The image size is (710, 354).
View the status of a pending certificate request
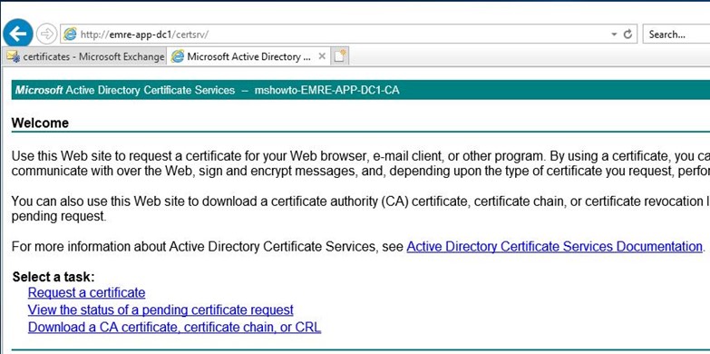[160, 310]
